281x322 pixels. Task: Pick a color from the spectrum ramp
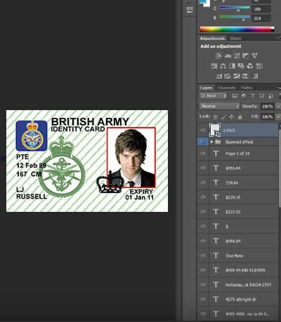tap(237, 29)
